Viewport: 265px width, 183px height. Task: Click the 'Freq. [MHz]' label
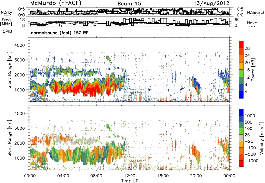tap(6, 22)
